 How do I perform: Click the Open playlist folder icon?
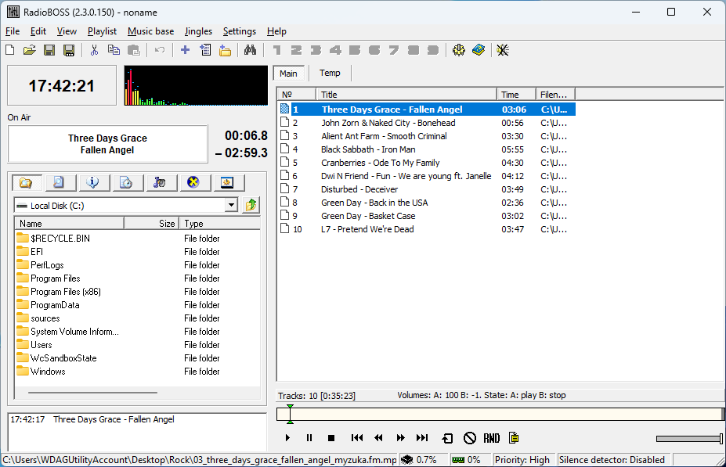[30, 50]
